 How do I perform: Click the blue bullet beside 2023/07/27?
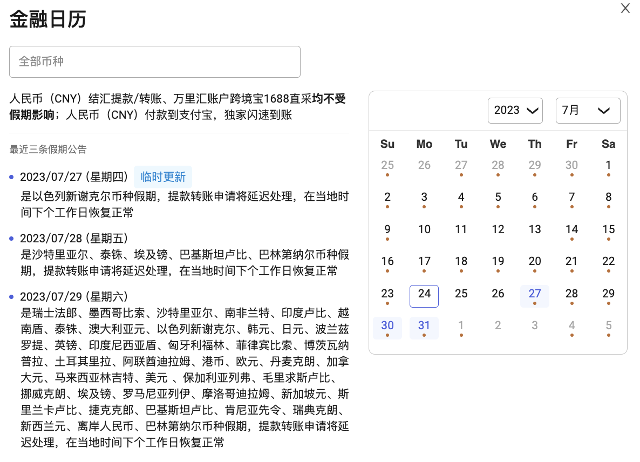point(13,176)
